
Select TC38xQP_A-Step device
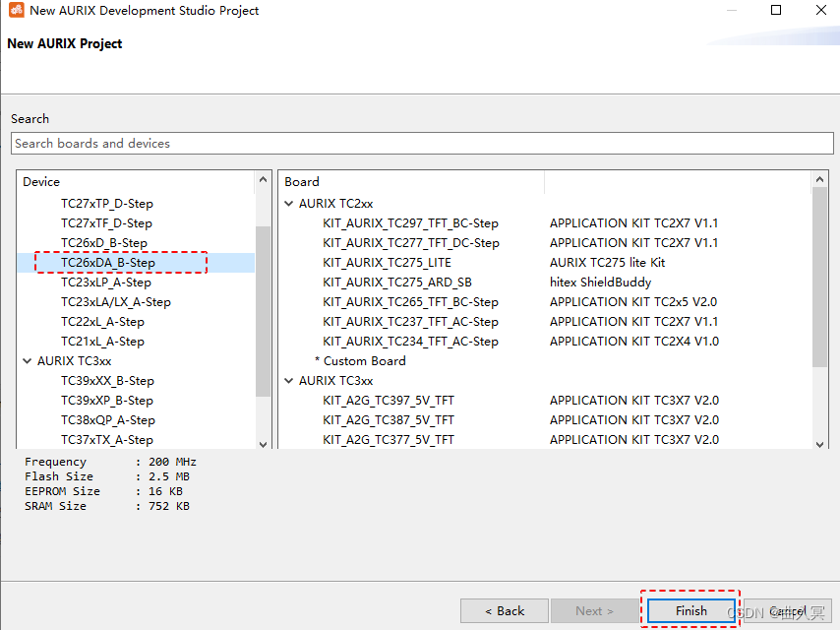(108, 420)
